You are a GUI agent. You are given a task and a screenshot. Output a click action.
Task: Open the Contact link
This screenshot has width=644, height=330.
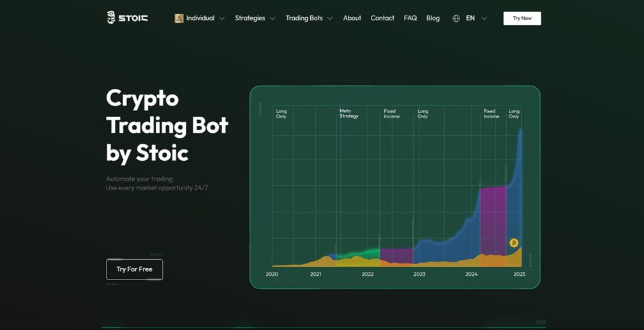click(x=382, y=18)
